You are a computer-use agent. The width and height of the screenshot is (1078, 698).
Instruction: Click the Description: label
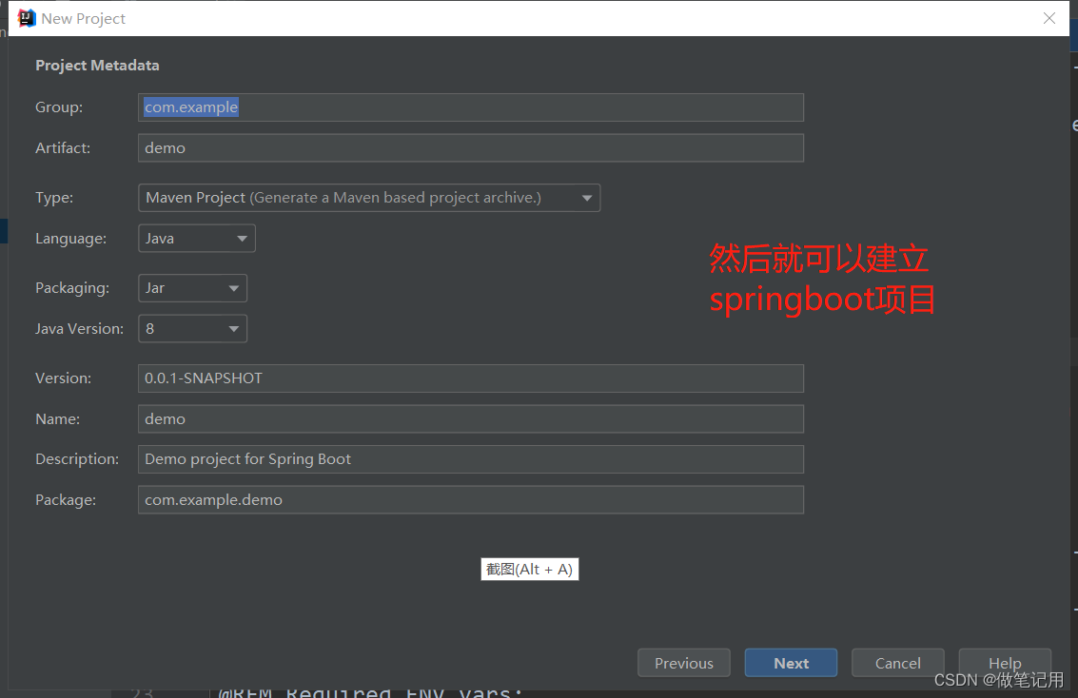click(77, 459)
